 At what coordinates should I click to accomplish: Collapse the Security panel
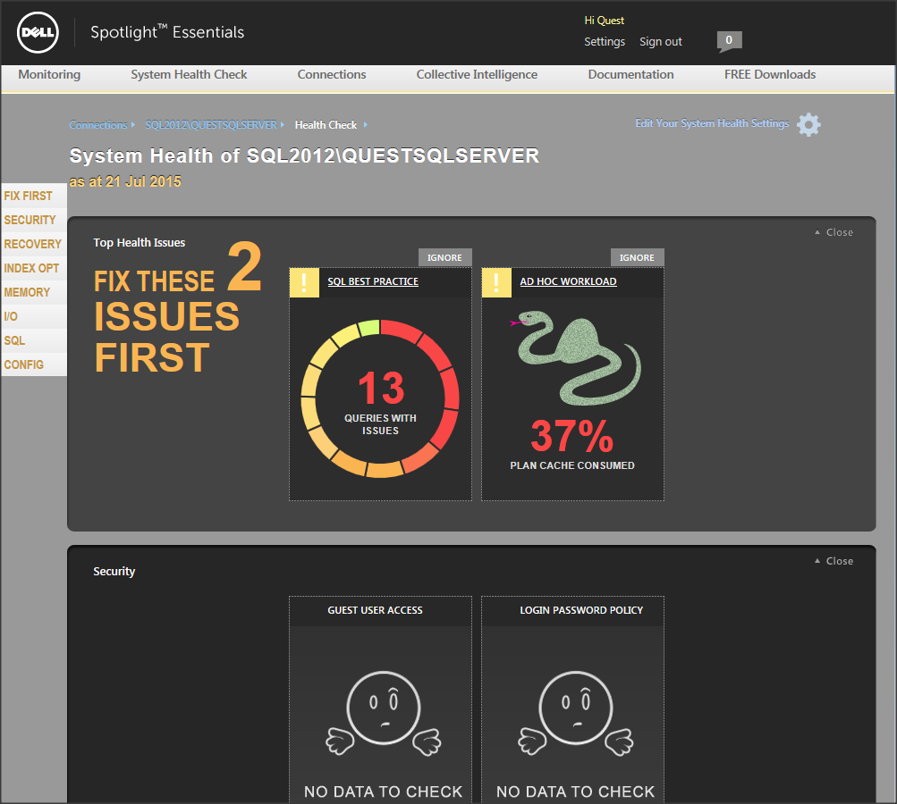834,561
